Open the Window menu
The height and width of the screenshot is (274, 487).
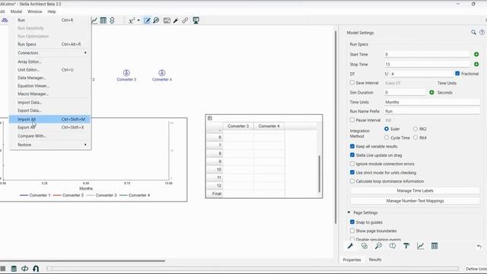(x=34, y=11)
